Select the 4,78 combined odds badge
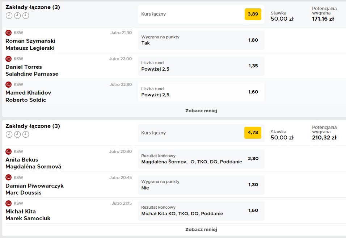The image size is (346, 238). 253,133
